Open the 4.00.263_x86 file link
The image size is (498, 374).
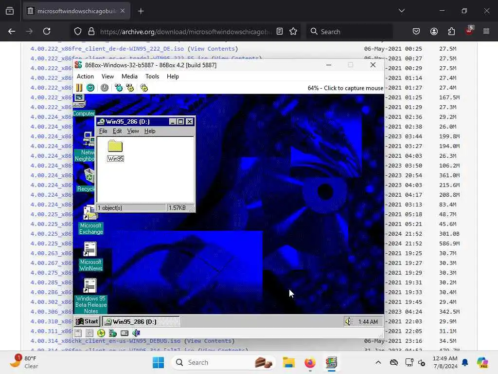(x=52, y=253)
